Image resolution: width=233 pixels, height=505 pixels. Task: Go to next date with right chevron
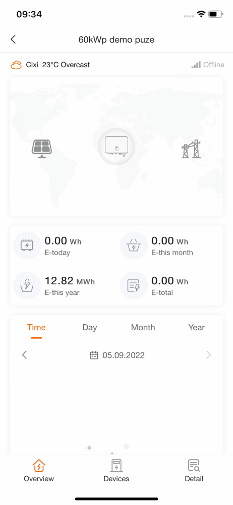(x=209, y=355)
